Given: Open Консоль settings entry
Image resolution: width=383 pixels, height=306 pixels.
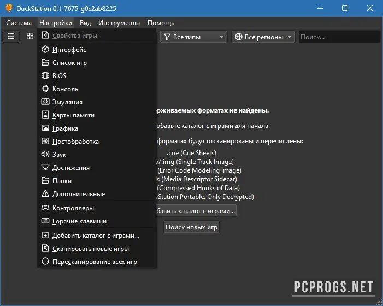Looking at the screenshot, I should coord(97,89).
